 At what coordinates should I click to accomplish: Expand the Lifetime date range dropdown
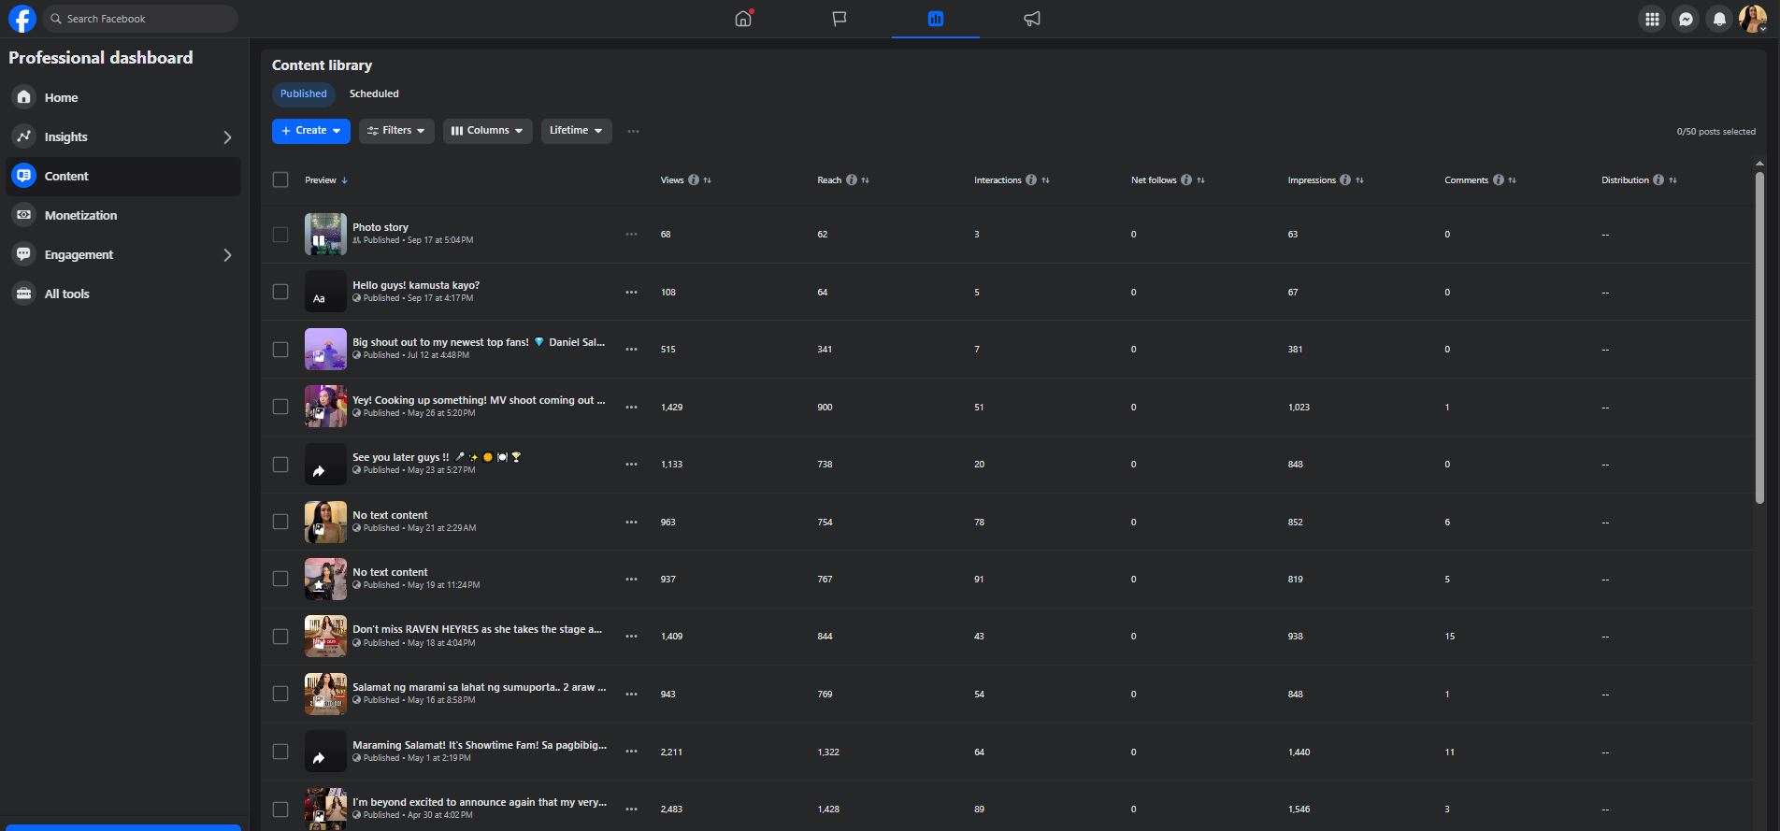point(576,131)
